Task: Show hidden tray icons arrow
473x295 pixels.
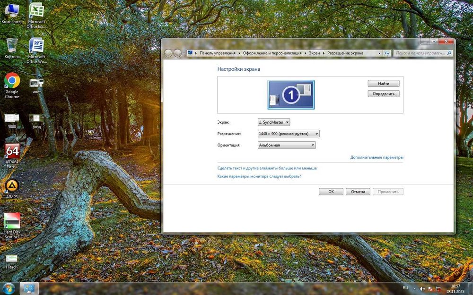Action: [x=414, y=289]
